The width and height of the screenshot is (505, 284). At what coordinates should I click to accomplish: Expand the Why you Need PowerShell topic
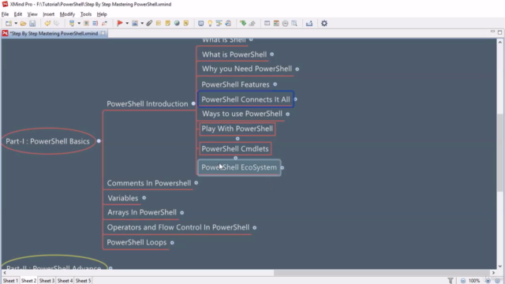click(x=297, y=69)
